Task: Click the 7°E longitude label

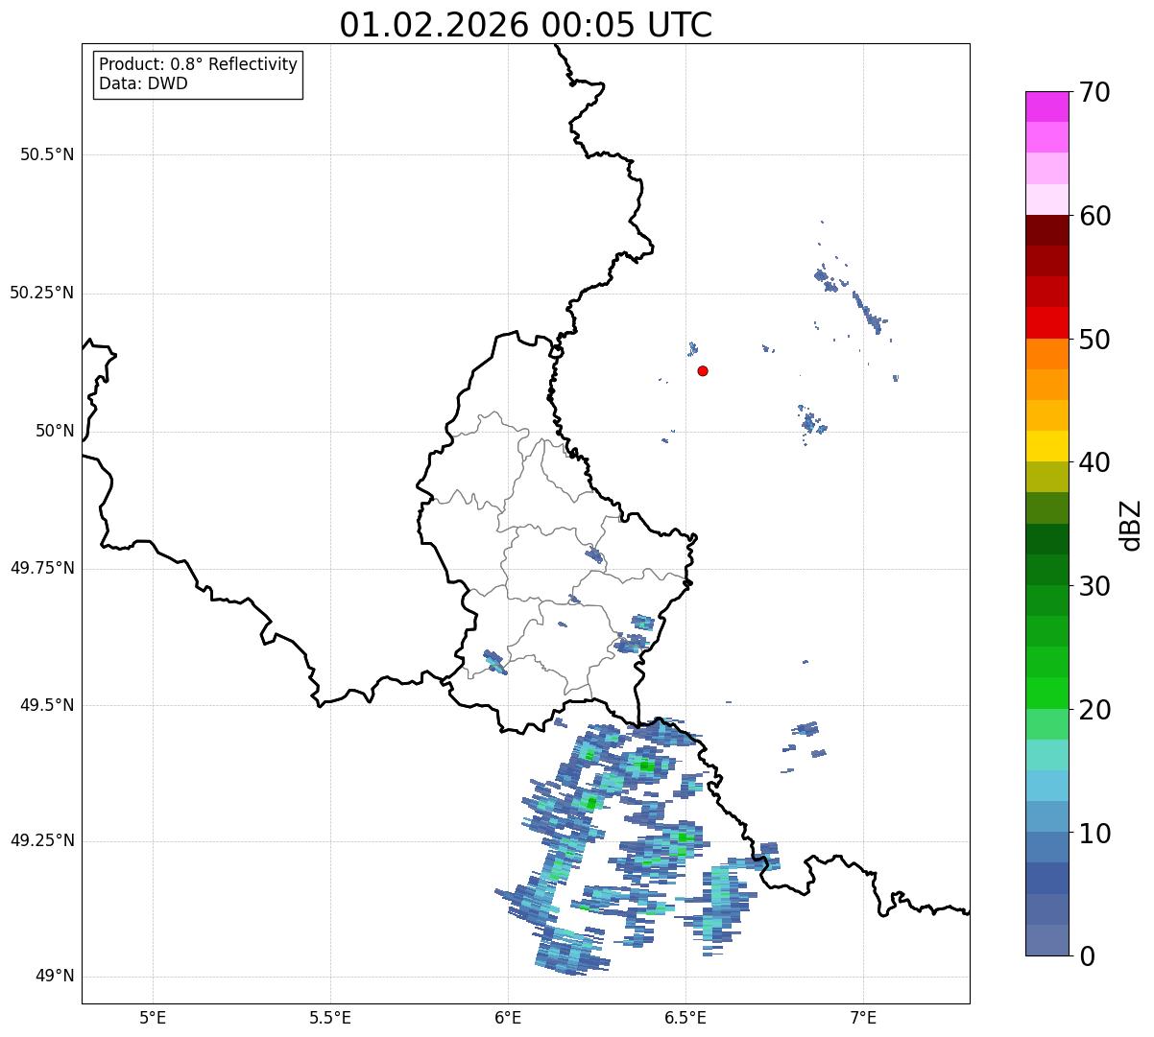Action: click(x=863, y=1018)
